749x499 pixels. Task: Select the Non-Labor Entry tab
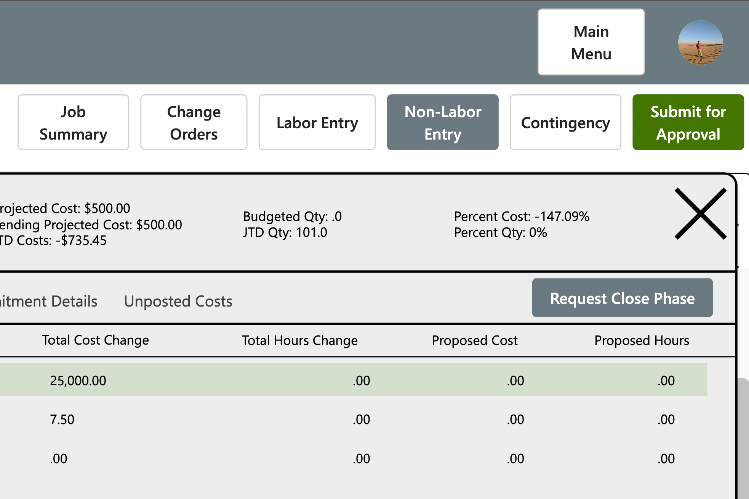[443, 122]
